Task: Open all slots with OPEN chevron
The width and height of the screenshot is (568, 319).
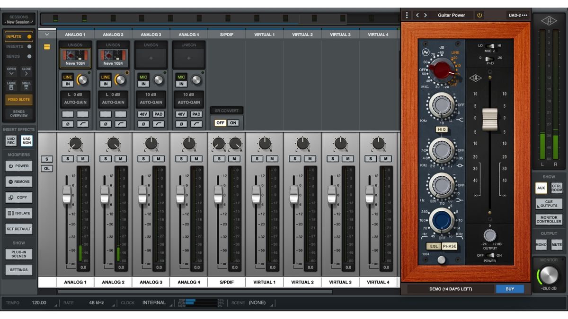Action: (x=11, y=72)
